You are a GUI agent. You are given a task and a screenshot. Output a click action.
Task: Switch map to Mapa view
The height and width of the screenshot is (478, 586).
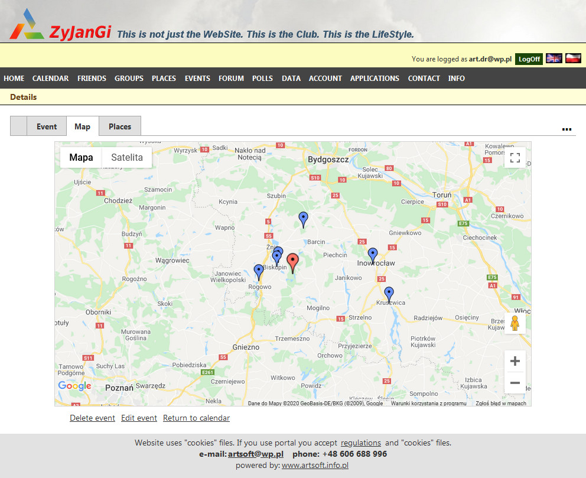[81, 157]
